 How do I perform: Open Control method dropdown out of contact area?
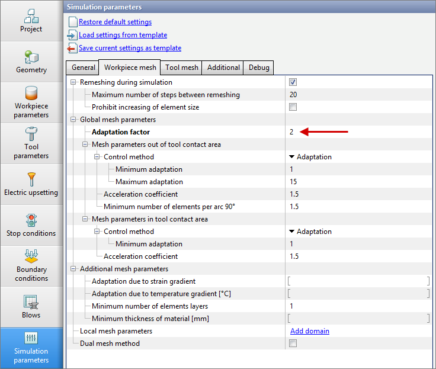tap(310, 157)
